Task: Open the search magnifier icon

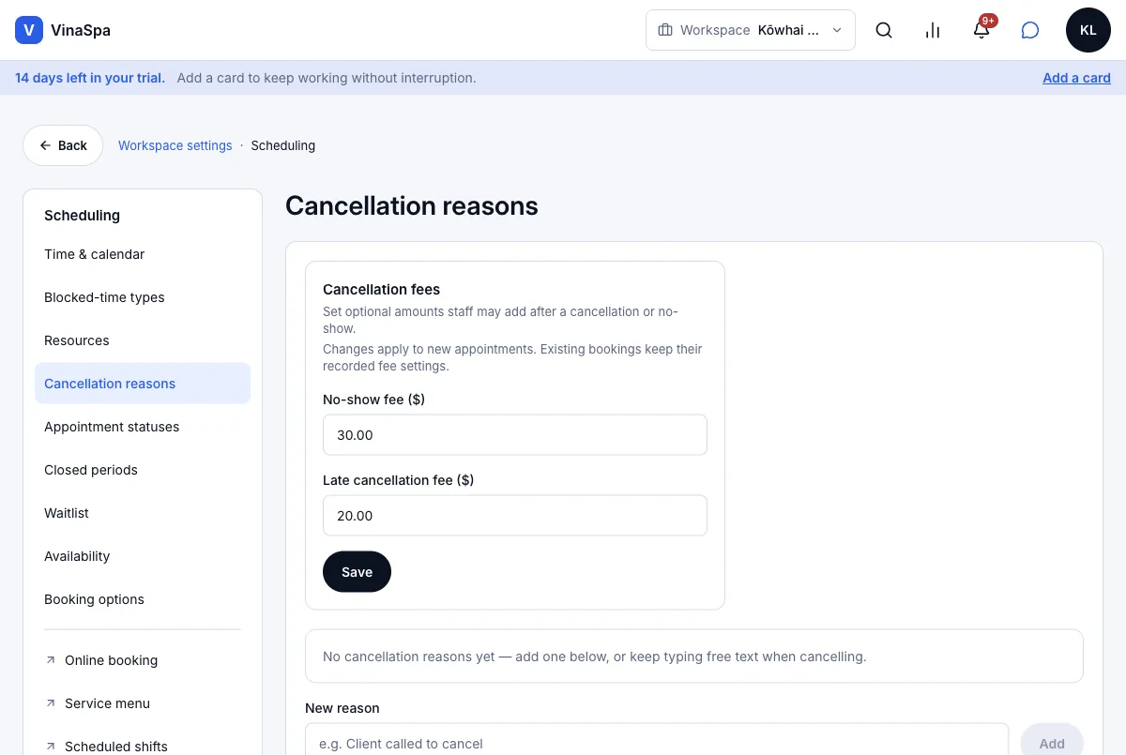Action: (x=884, y=30)
